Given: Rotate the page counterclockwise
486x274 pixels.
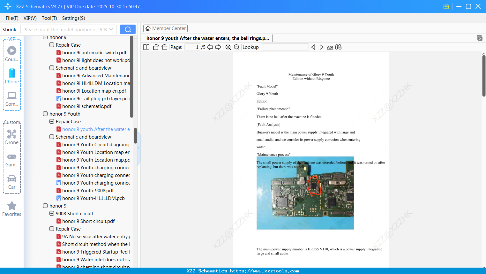Looking at the screenshot, I should tap(156, 47).
